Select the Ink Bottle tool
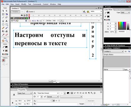The width and height of the screenshot is (131, 107). coord(3,31)
